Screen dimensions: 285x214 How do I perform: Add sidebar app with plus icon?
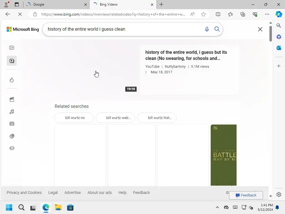click(x=279, y=66)
